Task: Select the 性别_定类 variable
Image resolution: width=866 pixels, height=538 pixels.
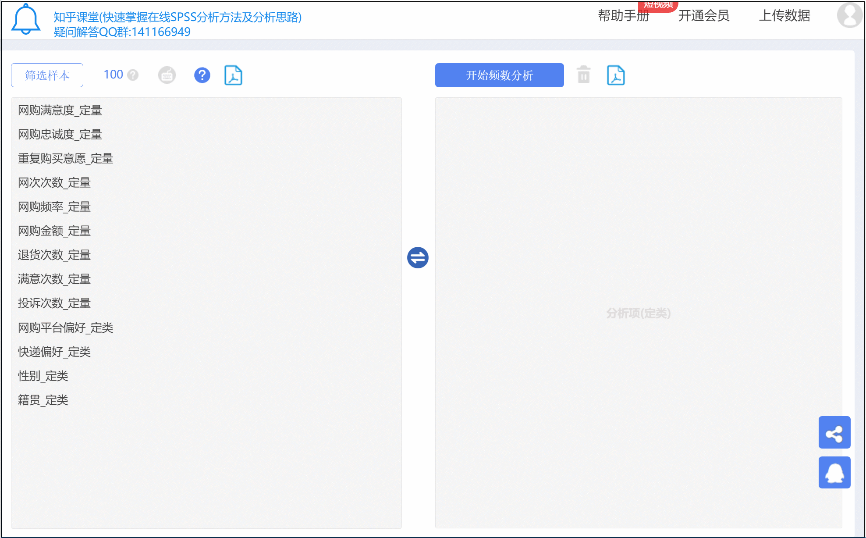Action: pos(43,376)
